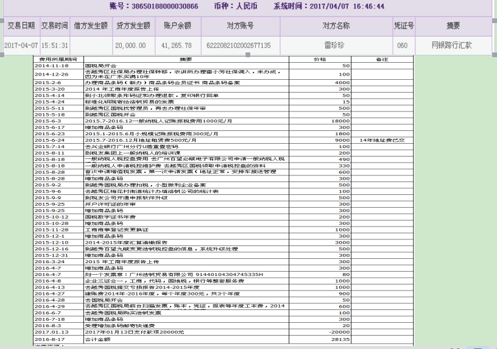This screenshot has width=497, height=349.
Task: Click the price 4000 in the 2015-2-6 row
Action: point(342,82)
